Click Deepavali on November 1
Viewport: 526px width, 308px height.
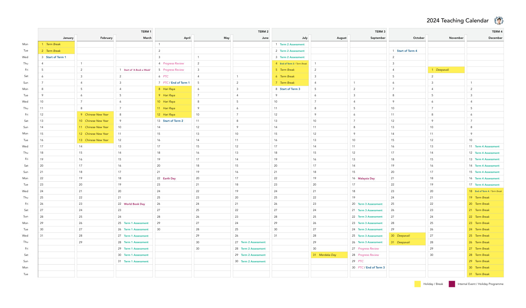coord(446,70)
